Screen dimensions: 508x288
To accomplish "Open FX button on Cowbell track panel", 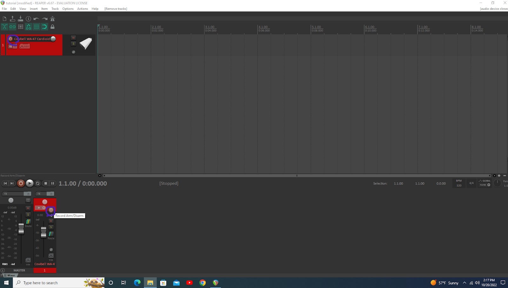I will pos(10,46).
